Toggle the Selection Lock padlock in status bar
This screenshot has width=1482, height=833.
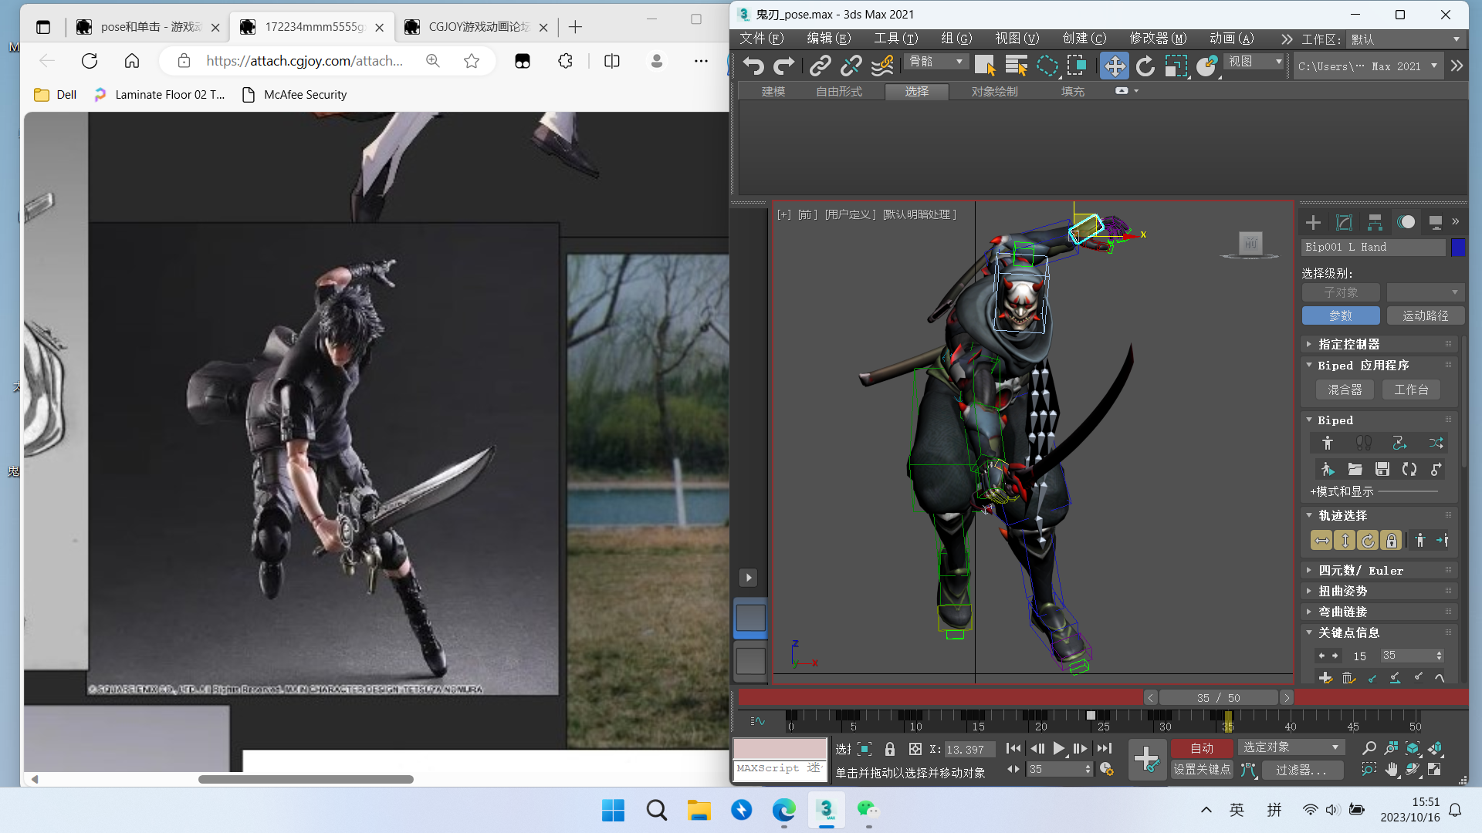coord(890,749)
